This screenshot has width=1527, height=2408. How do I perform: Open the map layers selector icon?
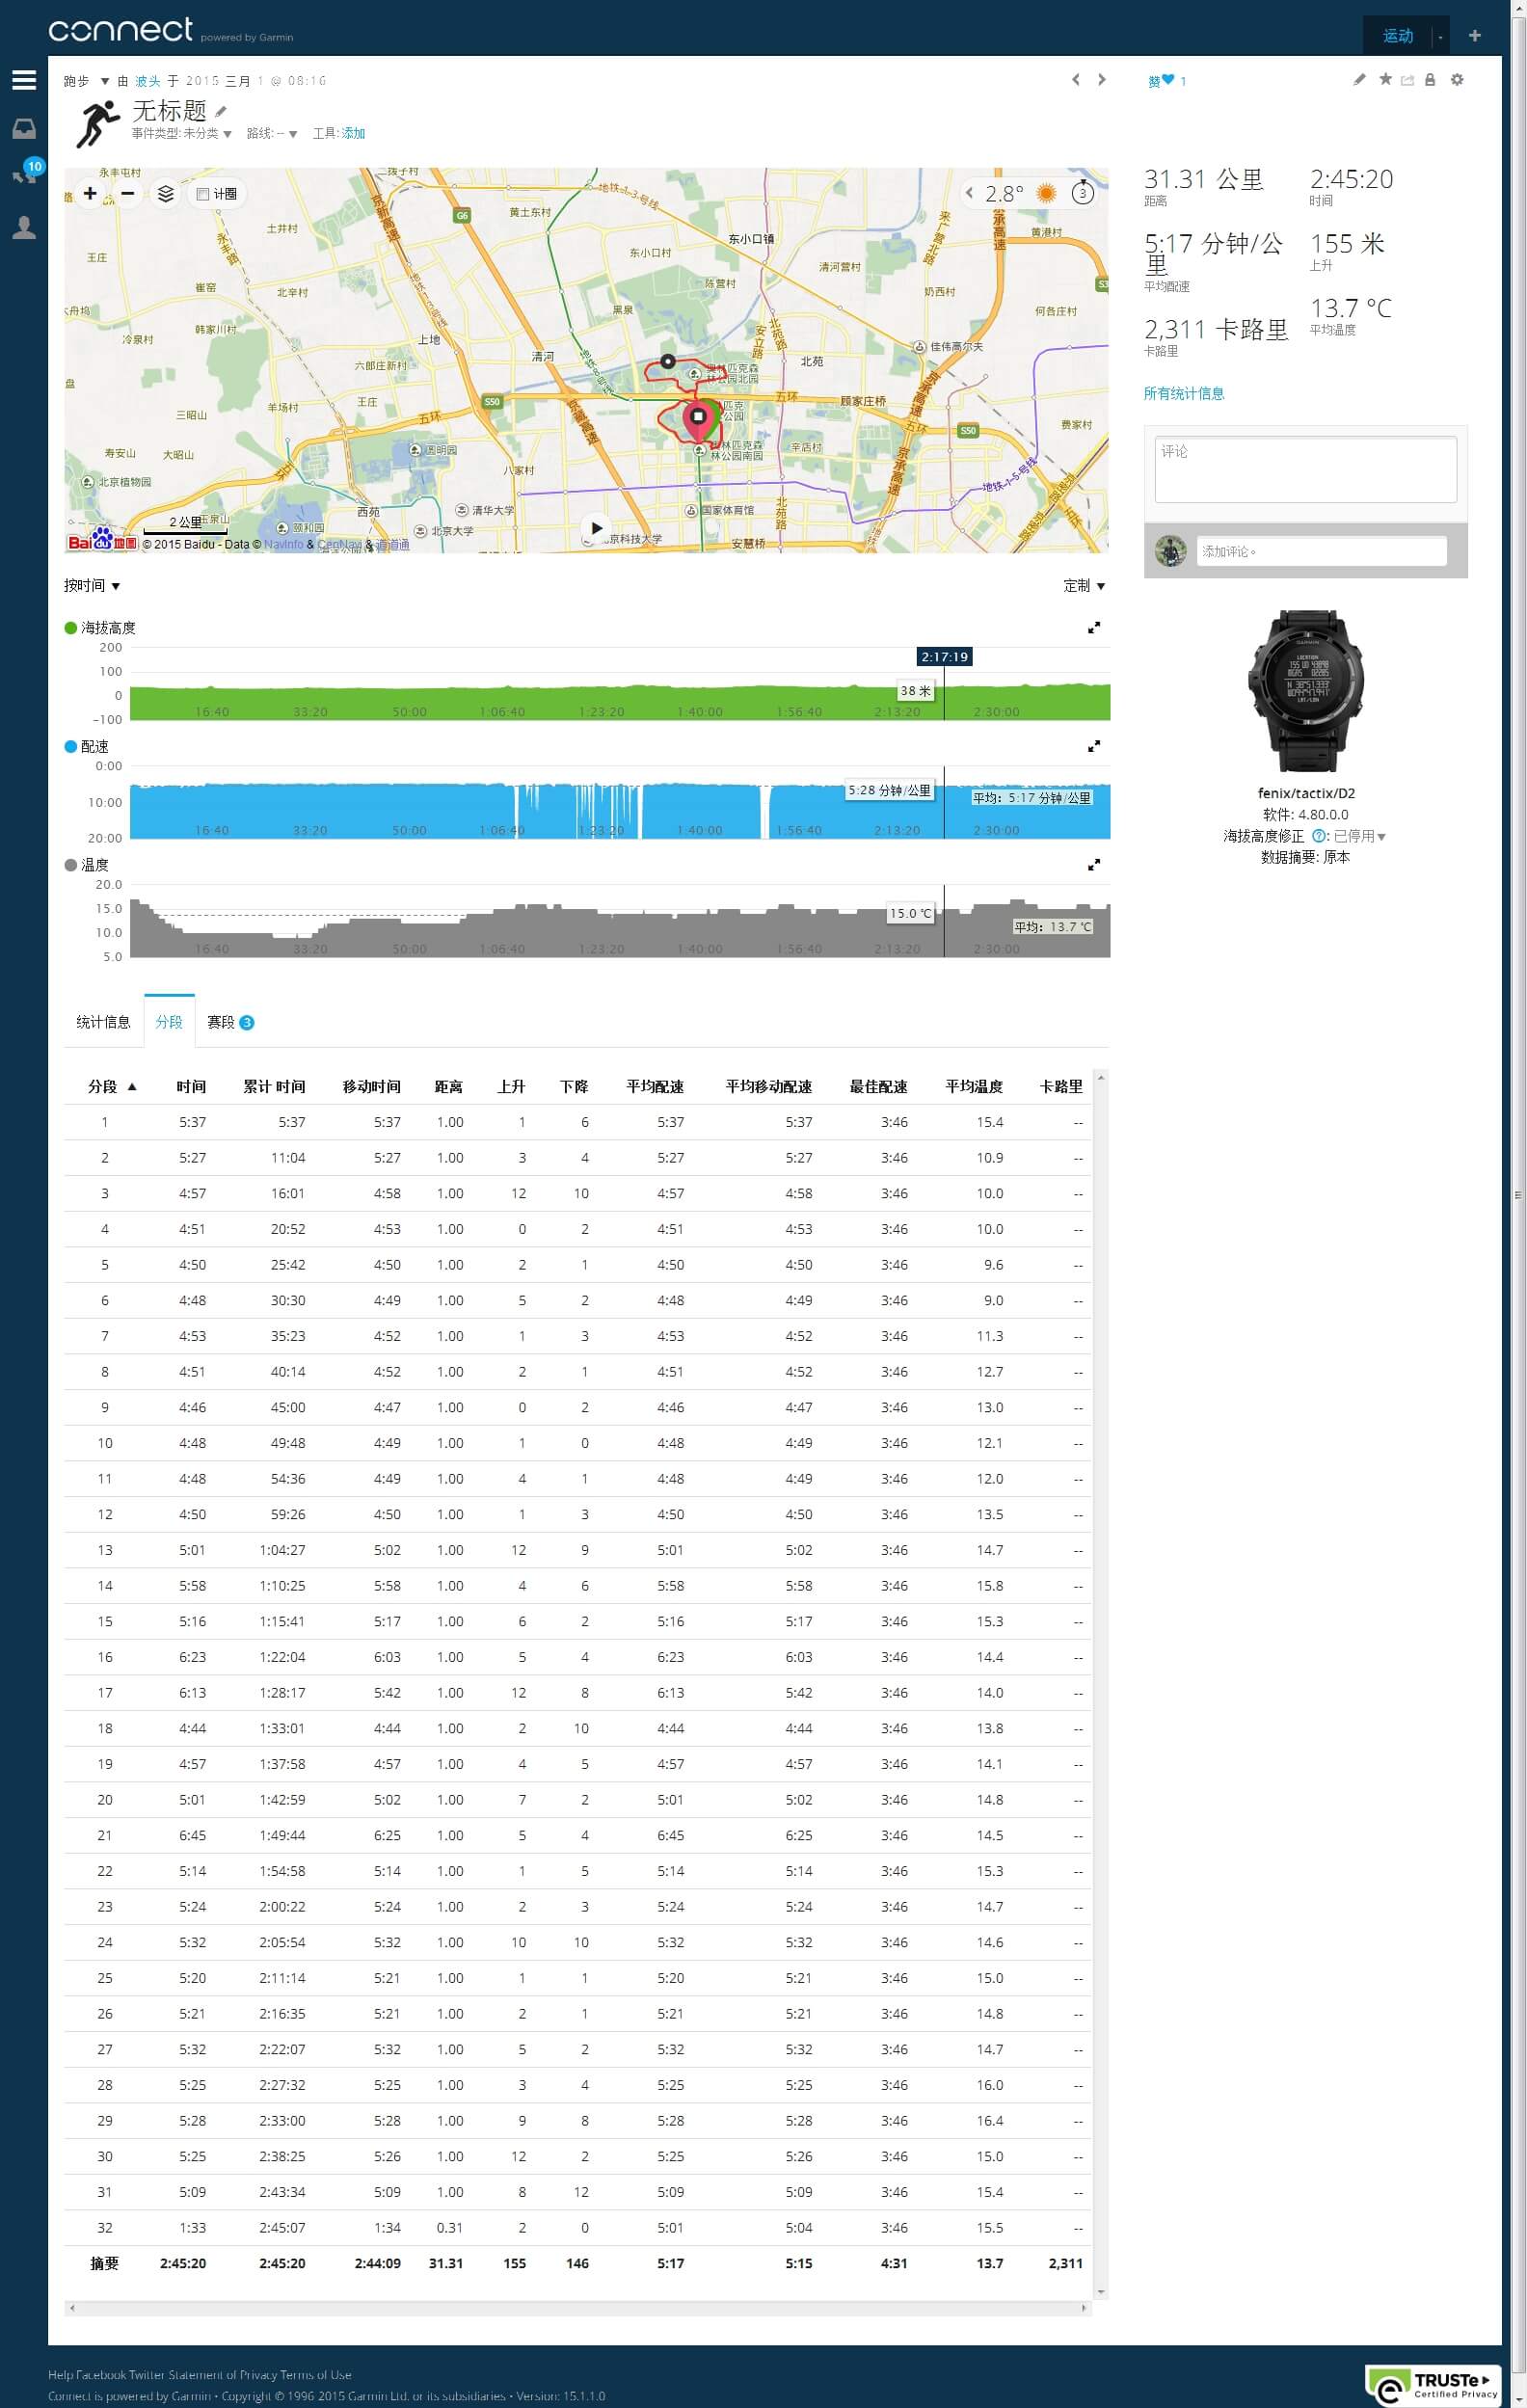pos(166,194)
